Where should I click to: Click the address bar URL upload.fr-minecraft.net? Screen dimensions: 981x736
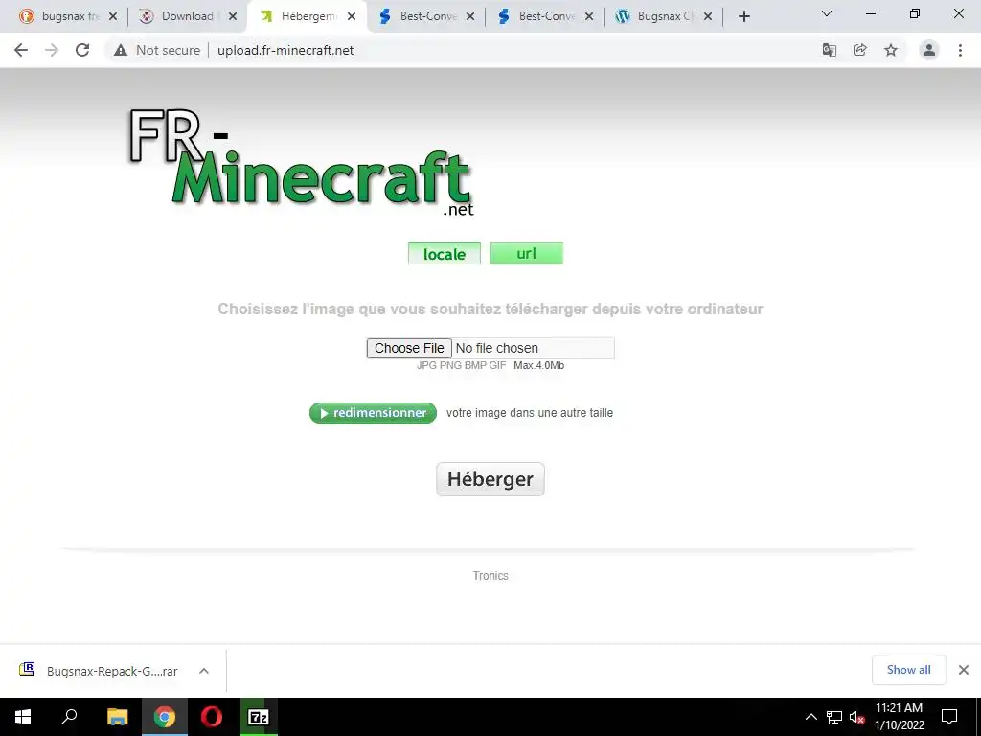pyautogui.click(x=285, y=50)
